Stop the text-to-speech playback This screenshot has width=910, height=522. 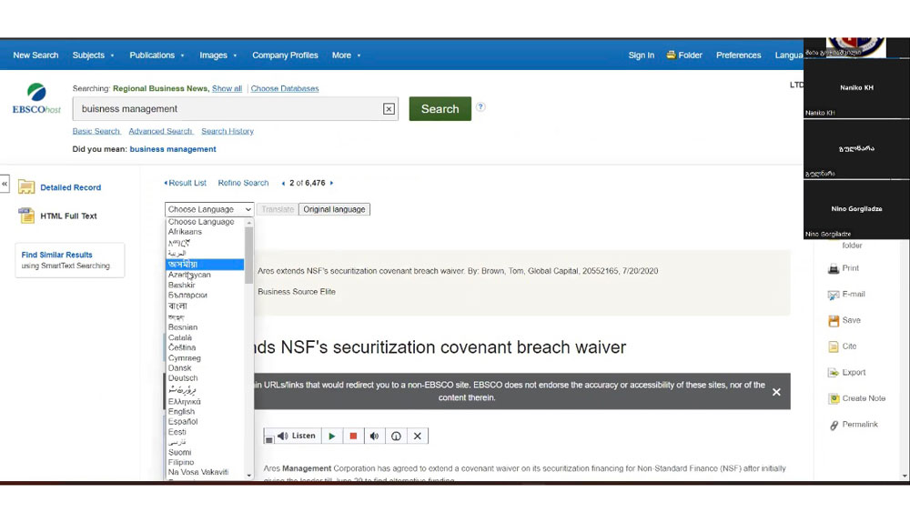coord(353,437)
